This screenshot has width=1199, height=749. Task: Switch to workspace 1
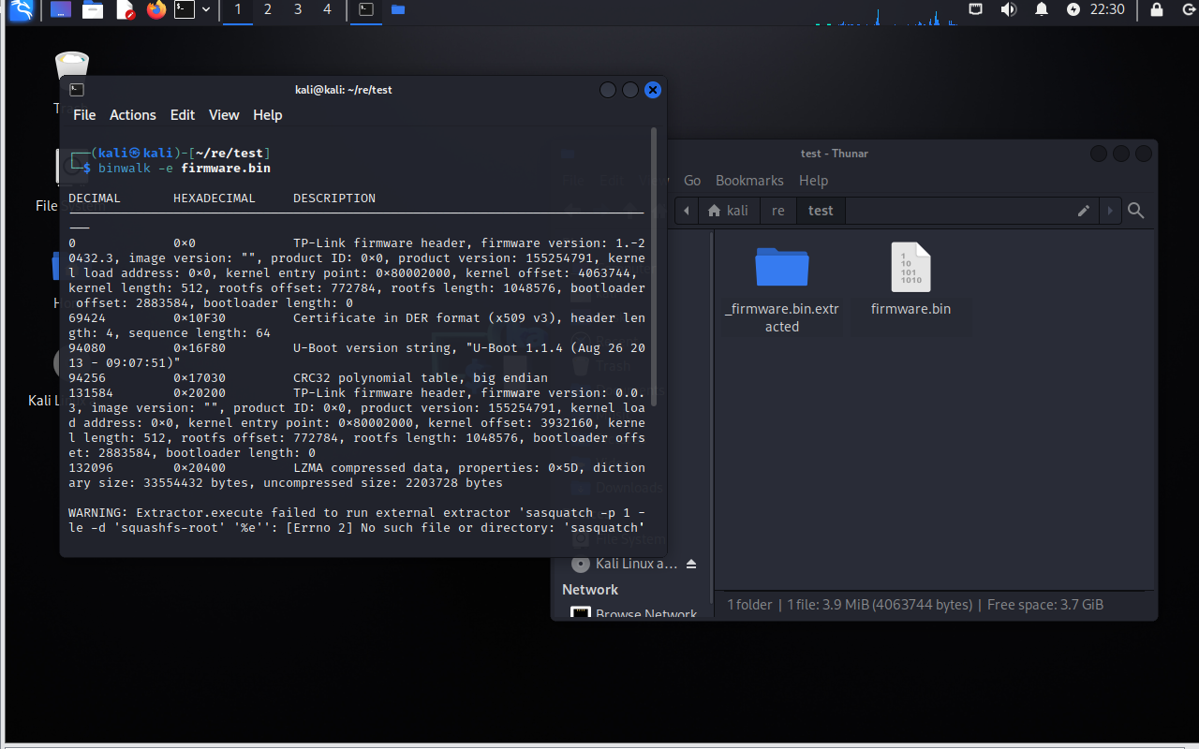point(238,10)
